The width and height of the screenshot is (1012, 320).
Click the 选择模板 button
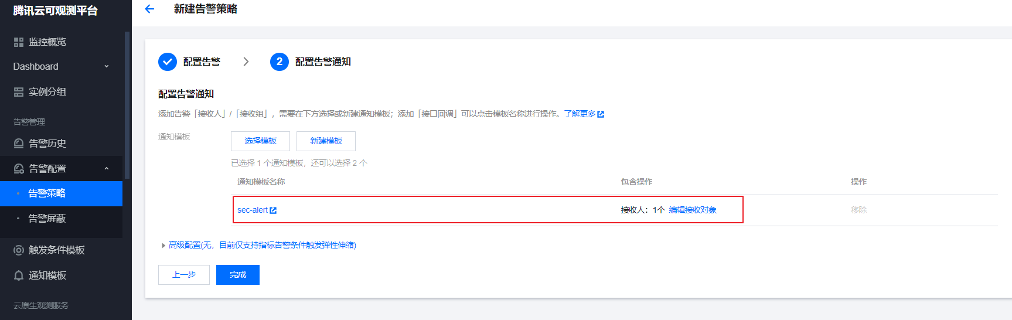pyautogui.click(x=260, y=141)
